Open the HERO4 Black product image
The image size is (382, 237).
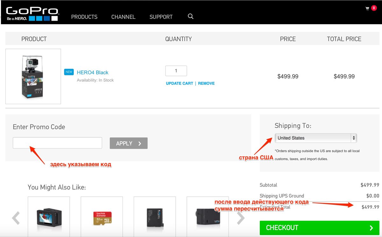33,76
